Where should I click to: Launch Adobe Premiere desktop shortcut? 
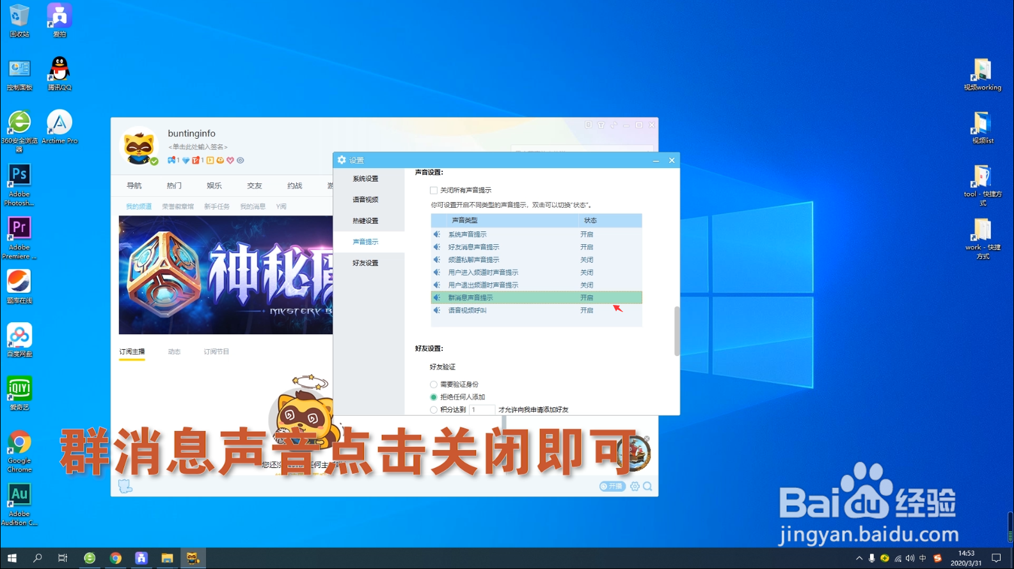tap(19, 238)
